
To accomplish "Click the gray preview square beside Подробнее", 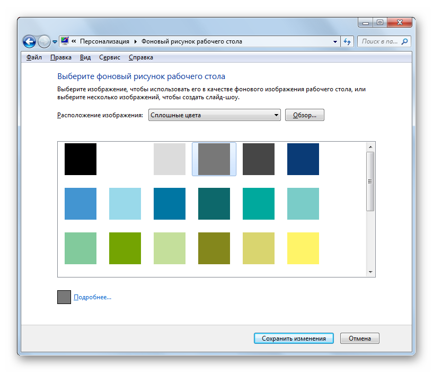I will pos(64,297).
